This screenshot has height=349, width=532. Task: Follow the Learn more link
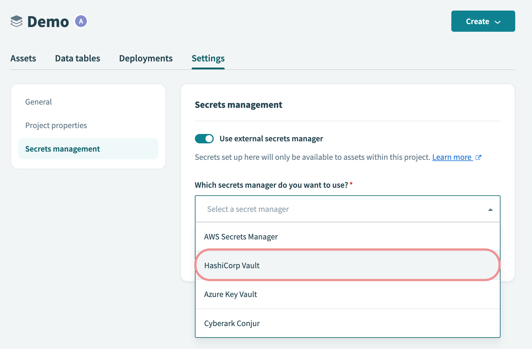coord(452,157)
